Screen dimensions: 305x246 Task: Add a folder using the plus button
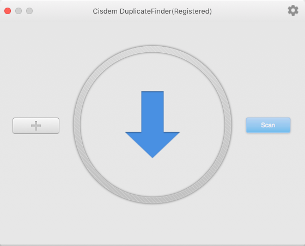click(x=36, y=126)
